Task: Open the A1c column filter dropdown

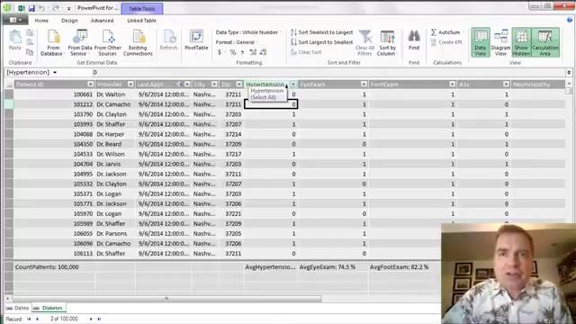Action: click(x=506, y=85)
